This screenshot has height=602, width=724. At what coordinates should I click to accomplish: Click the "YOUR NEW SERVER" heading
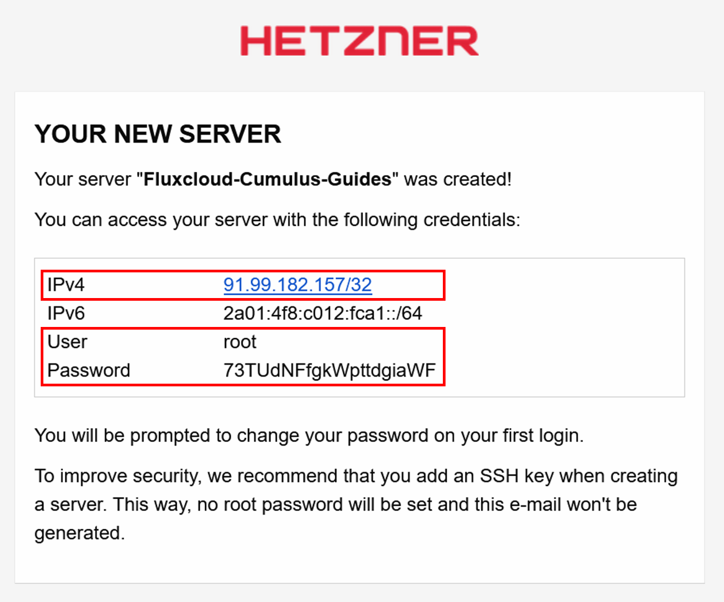157,134
